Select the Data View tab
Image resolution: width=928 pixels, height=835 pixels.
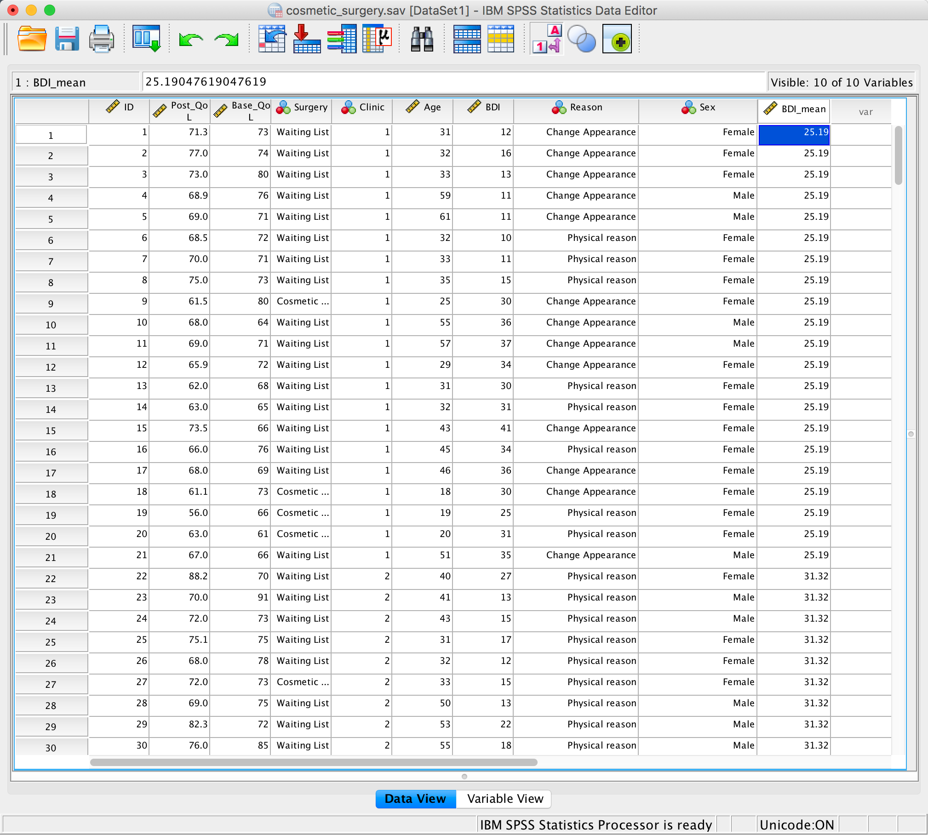pos(415,799)
